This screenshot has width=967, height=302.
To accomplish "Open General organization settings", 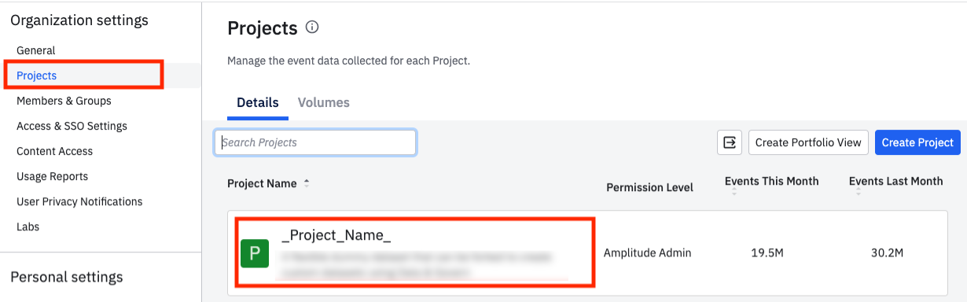I will pyautogui.click(x=36, y=50).
